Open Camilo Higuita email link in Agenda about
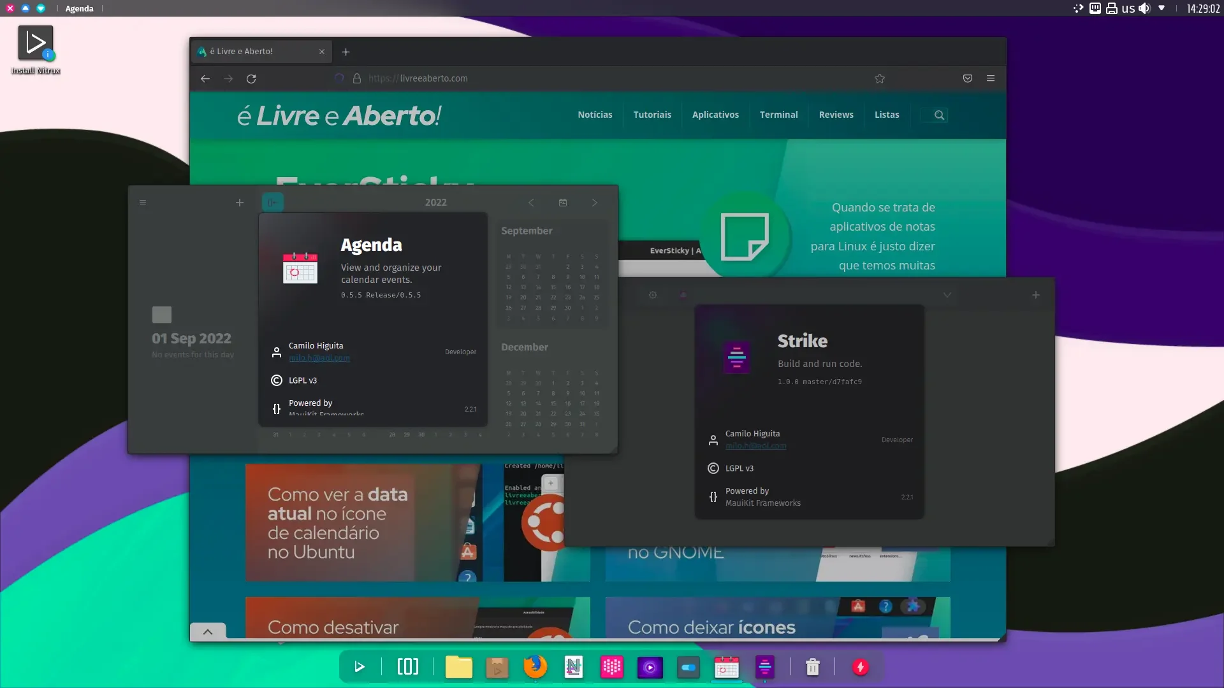Screen dimensions: 1224x688 [x=319, y=358]
